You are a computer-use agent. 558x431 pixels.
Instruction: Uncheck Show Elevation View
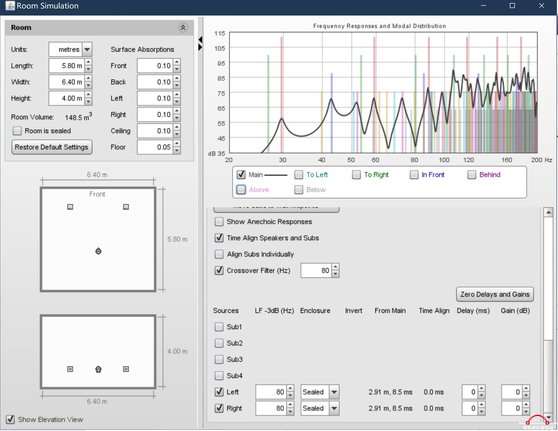tap(10, 420)
